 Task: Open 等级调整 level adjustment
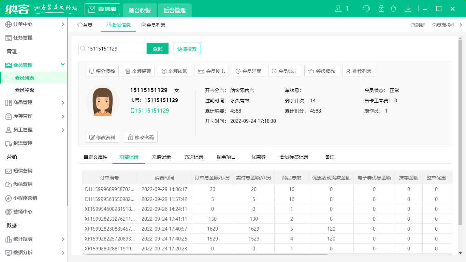[321, 71]
